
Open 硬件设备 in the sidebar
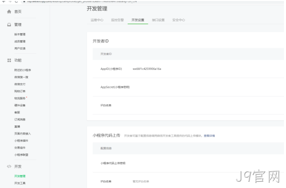[x=20, y=105]
